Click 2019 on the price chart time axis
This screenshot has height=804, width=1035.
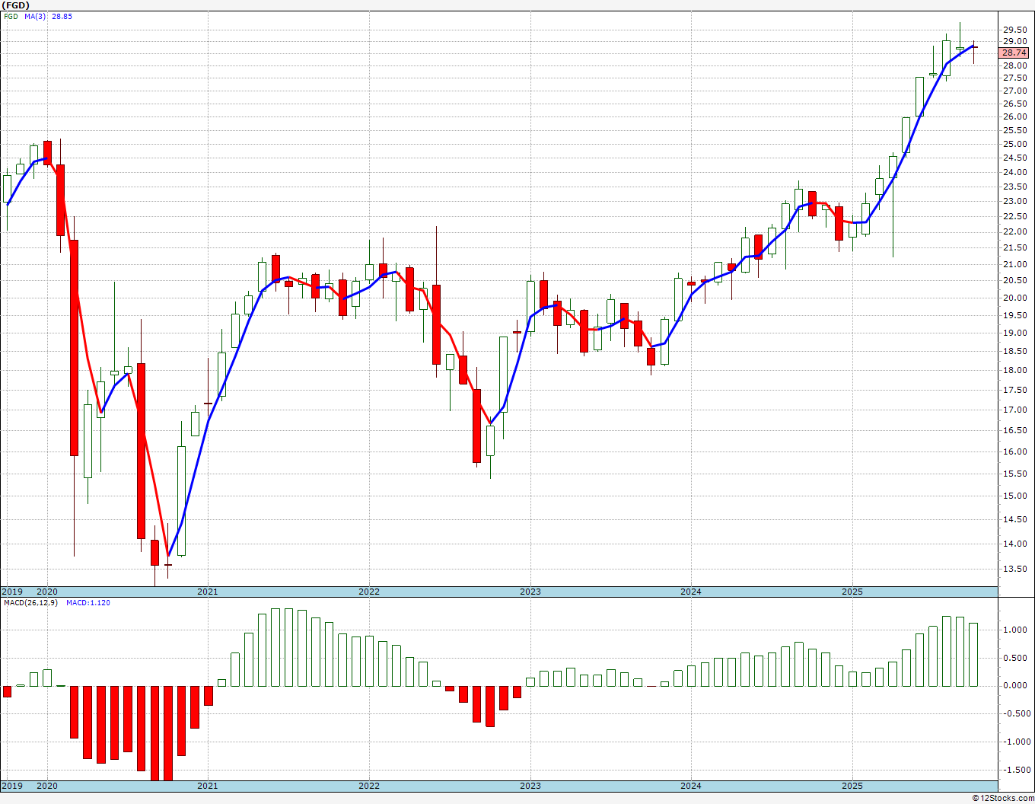coord(11,592)
